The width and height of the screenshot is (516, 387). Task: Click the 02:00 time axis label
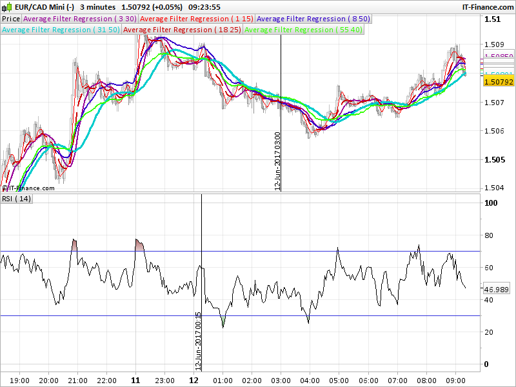point(252,381)
